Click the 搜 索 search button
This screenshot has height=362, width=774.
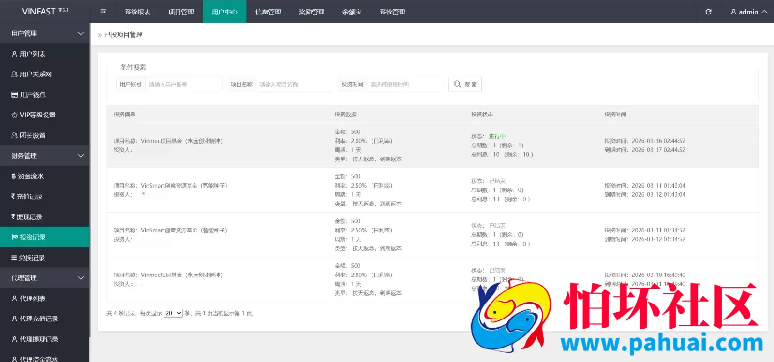[x=465, y=84]
